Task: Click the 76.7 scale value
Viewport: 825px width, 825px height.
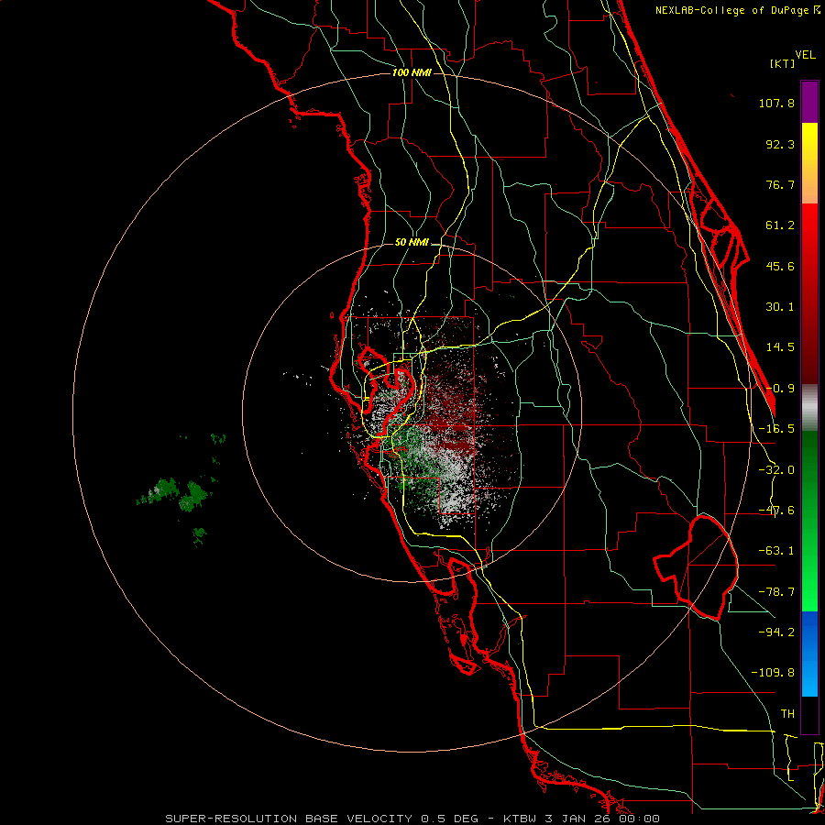Action: pos(780,184)
